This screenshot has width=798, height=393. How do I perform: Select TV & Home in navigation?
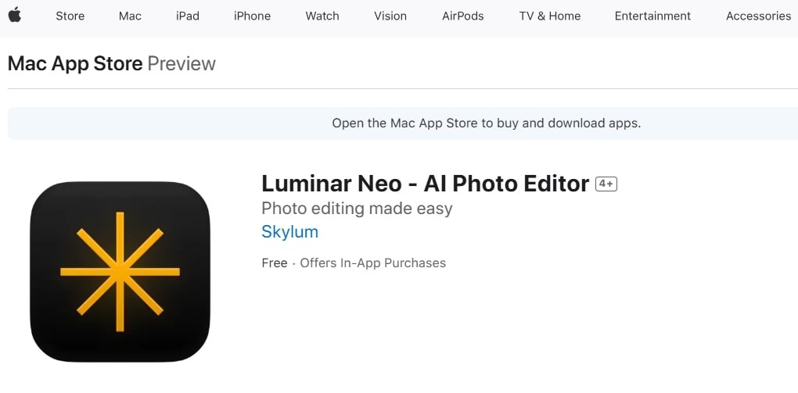pos(550,16)
